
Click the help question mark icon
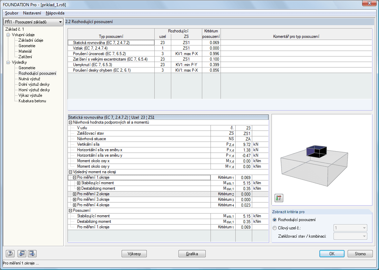[x=10, y=253]
